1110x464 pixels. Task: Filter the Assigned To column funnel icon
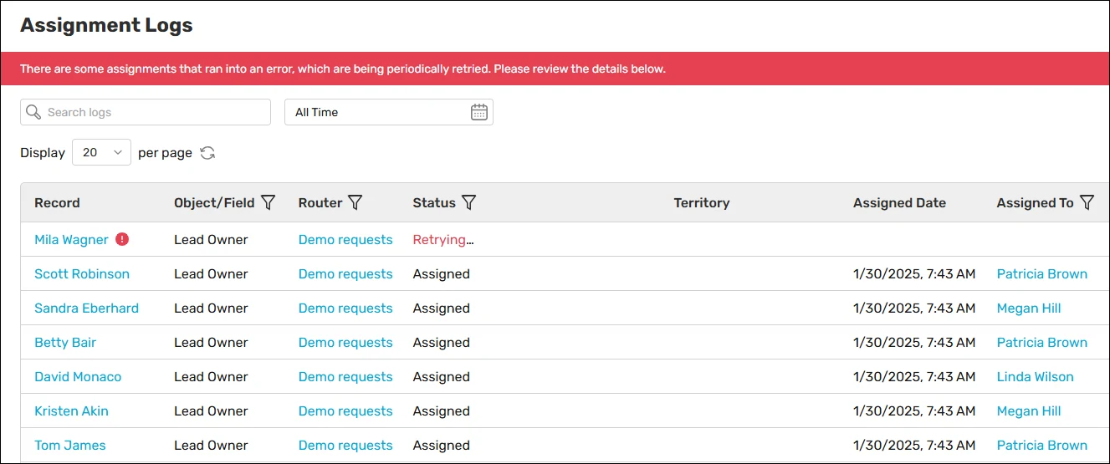1087,202
